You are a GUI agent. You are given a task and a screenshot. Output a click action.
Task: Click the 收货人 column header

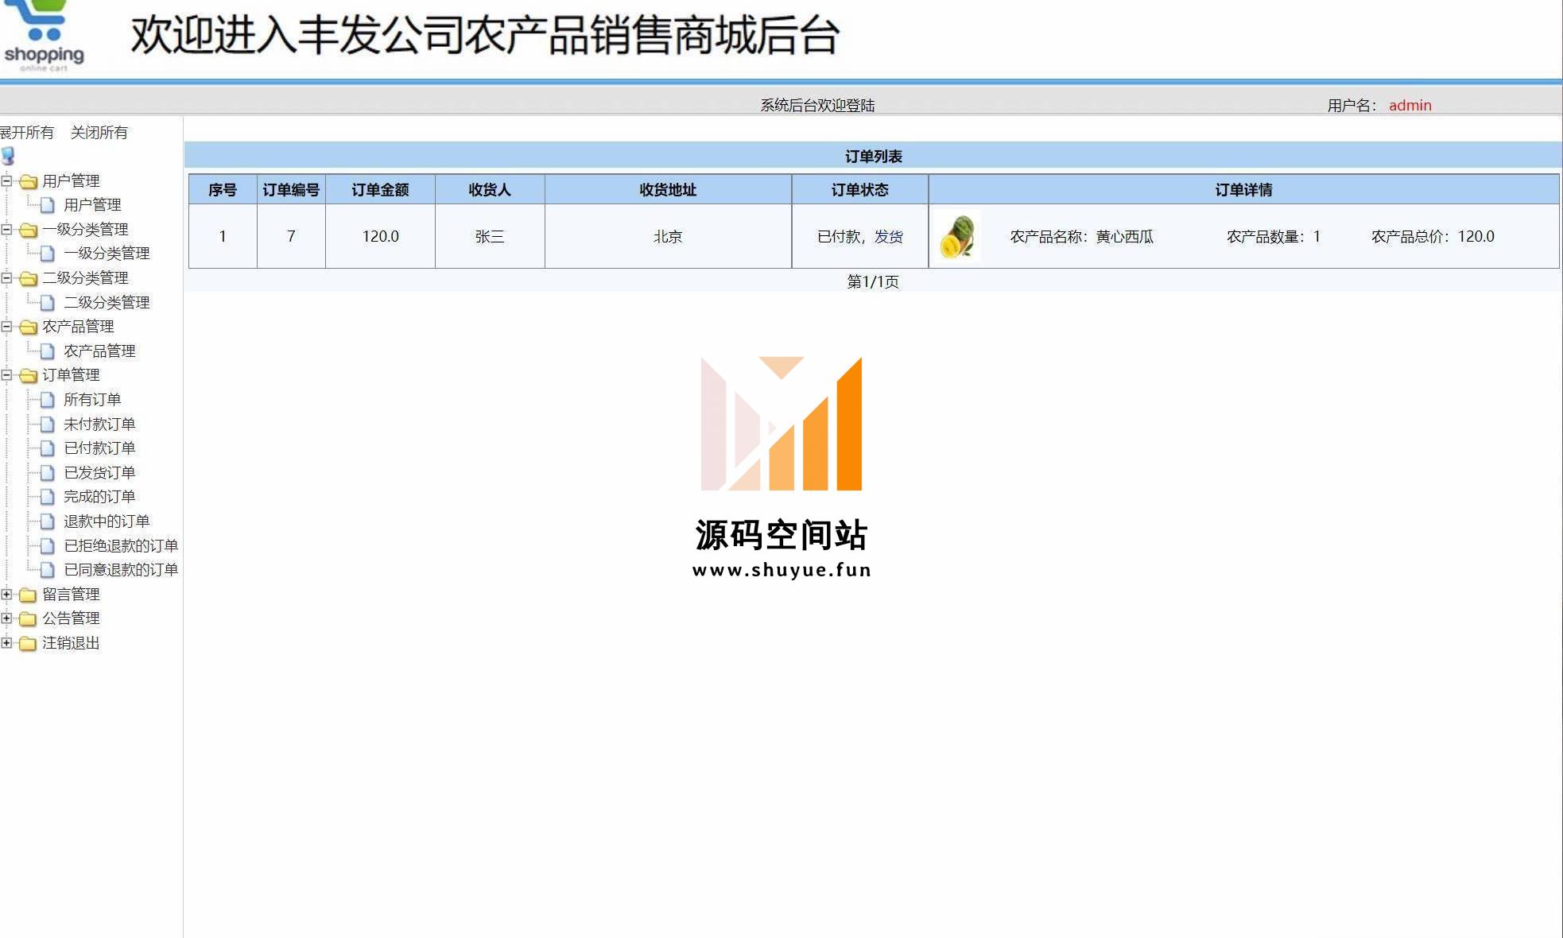pos(490,190)
